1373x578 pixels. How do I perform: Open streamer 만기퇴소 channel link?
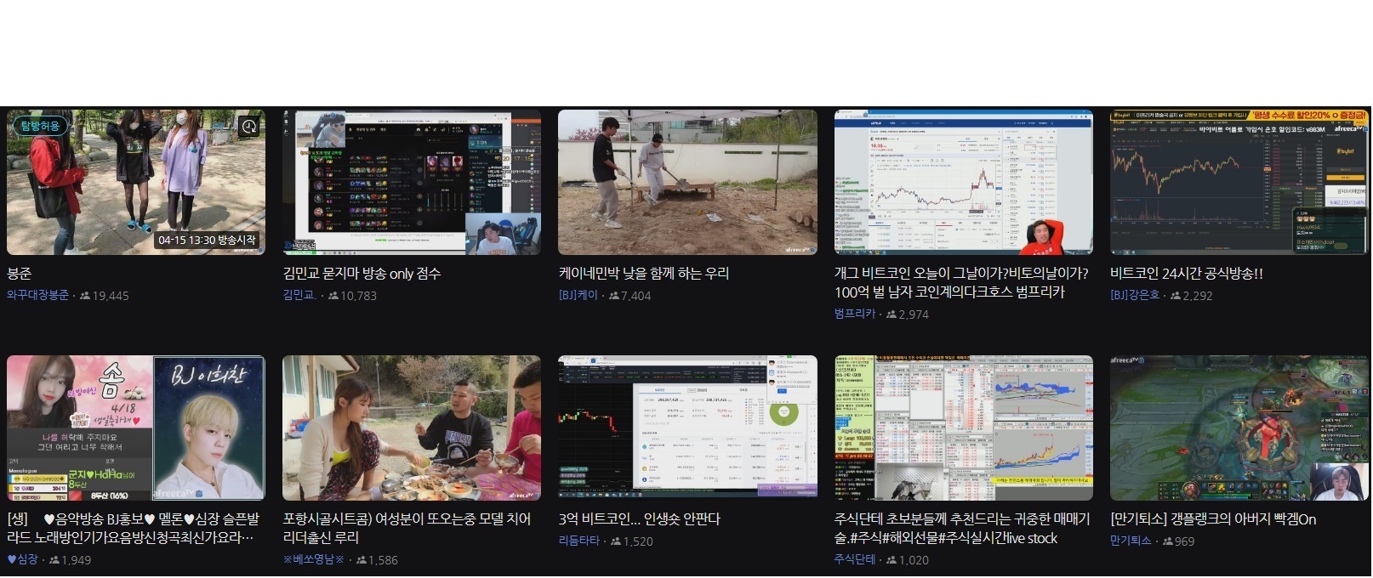click(1131, 541)
